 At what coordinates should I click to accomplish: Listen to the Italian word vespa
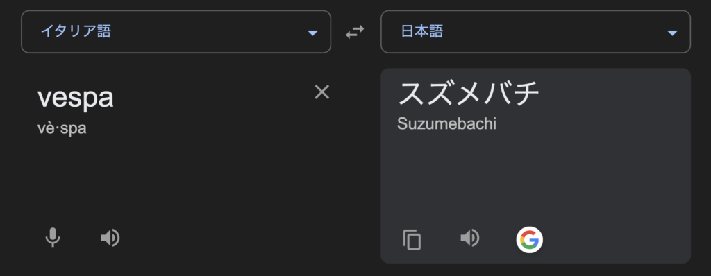110,237
